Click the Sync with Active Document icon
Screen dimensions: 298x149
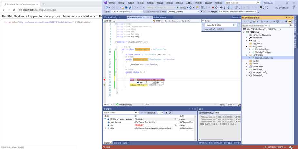[267, 21]
